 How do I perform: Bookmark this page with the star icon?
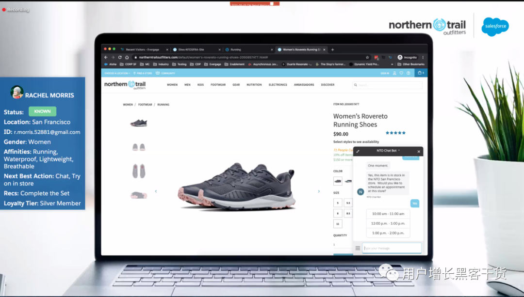(x=367, y=57)
